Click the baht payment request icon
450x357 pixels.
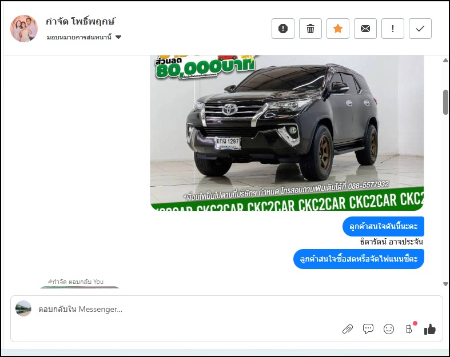(409, 329)
